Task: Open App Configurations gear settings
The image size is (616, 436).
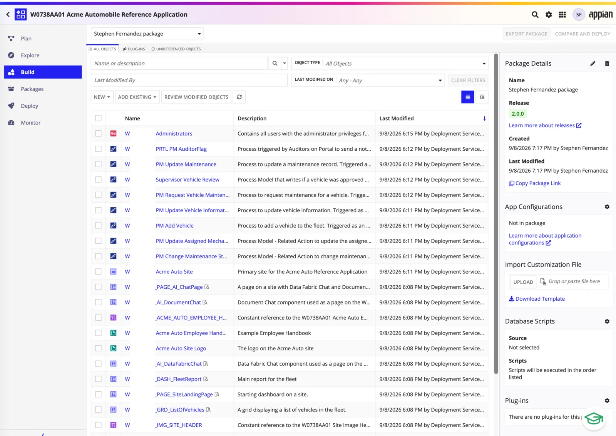Action: [607, 207]
